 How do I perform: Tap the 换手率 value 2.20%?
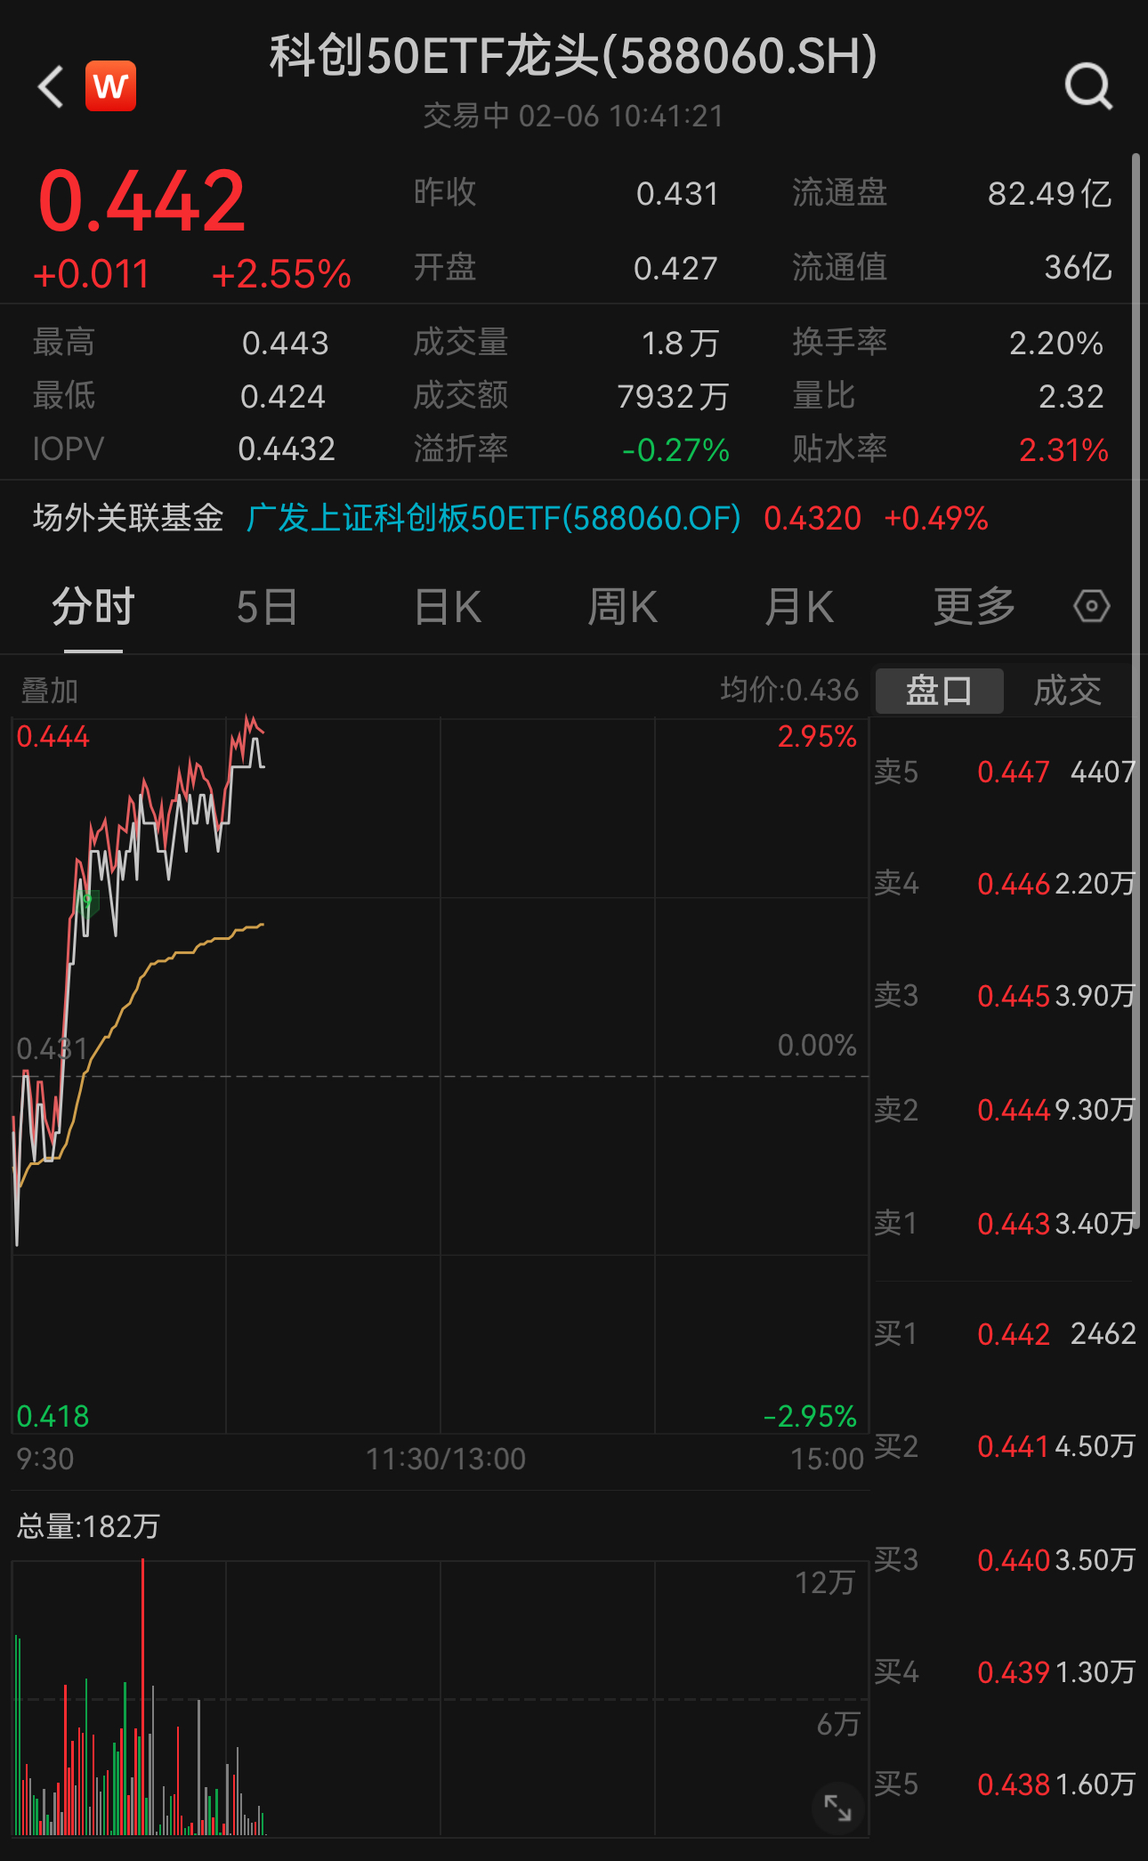1056,344
